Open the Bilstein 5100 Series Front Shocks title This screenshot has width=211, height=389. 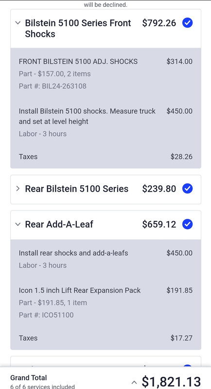pos(78,28)
